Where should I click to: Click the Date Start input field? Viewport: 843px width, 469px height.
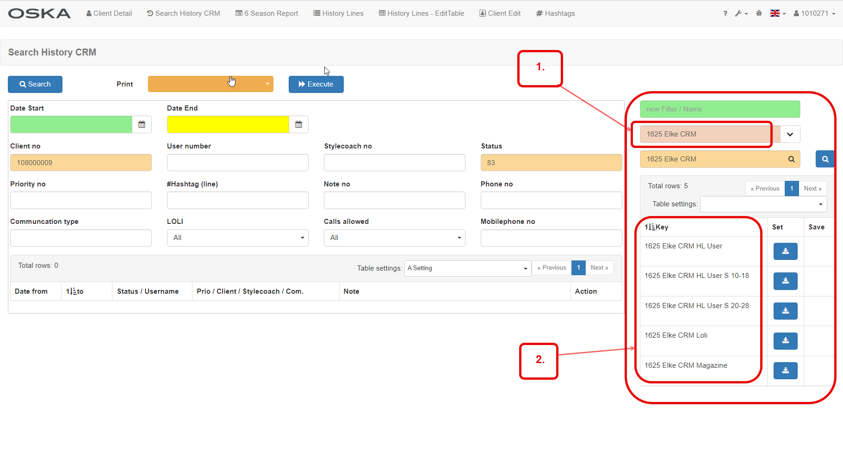tap(71, 124)
